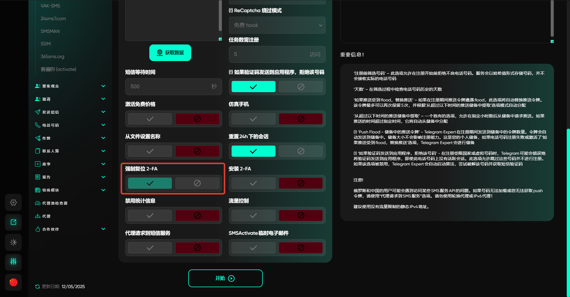Click the external link export icon
The width and height of the screenshot is (570, 297).
13,222
